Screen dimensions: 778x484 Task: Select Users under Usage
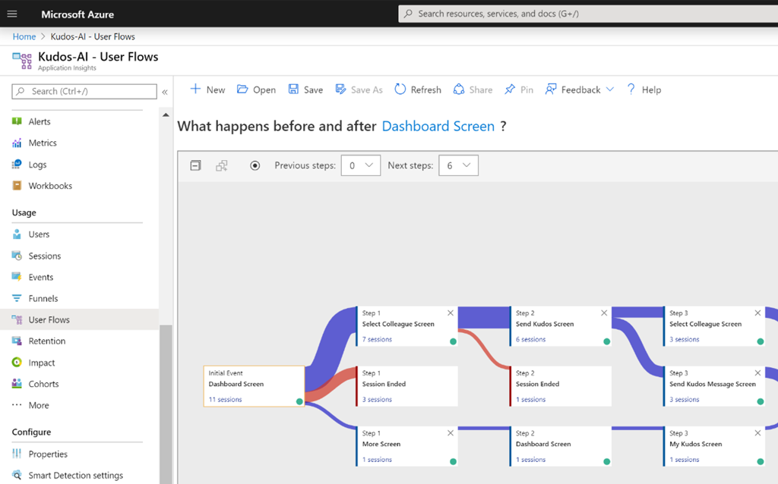(x=39, y=234)
